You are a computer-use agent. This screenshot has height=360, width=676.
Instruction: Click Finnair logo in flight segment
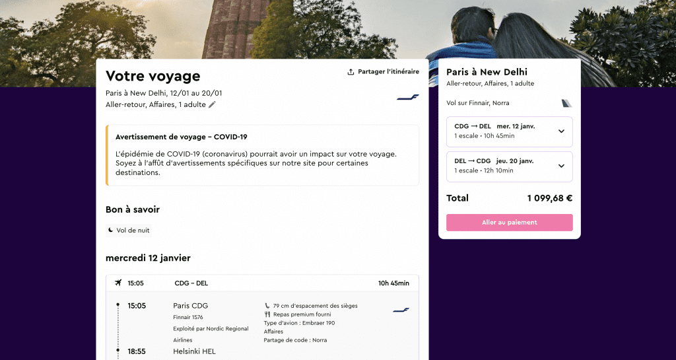point(401,310)
